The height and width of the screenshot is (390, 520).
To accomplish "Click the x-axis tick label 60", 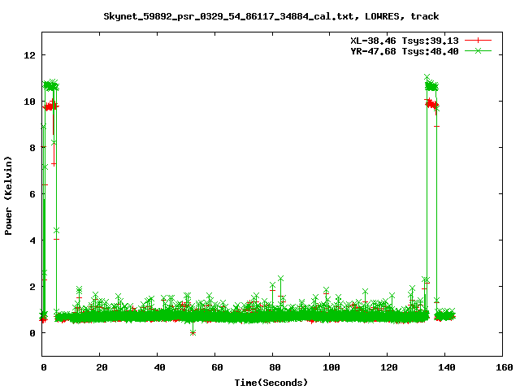I will (x=217, y=367).
